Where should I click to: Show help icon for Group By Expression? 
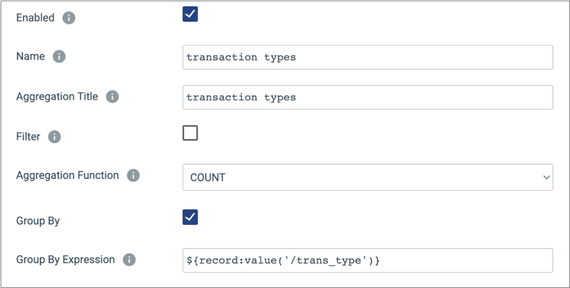[129, 260]
